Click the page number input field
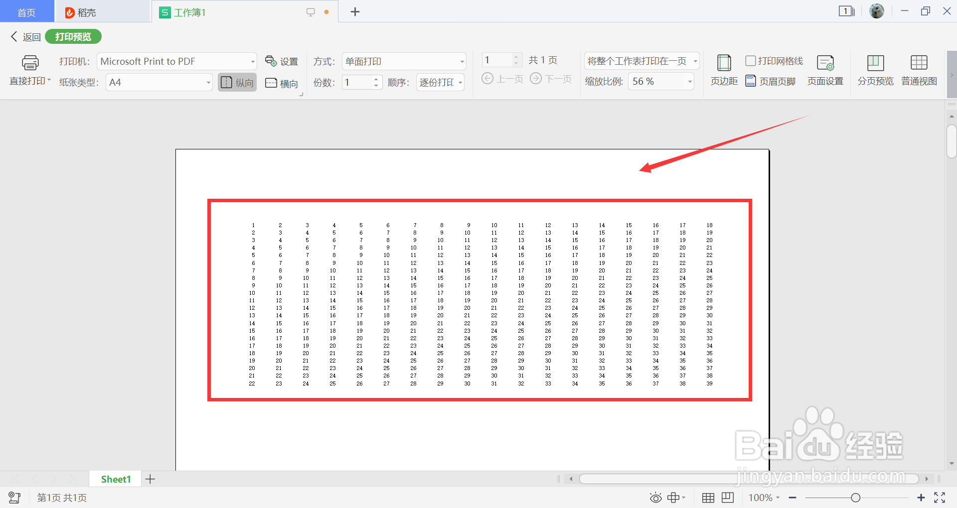 click(497, 60)
